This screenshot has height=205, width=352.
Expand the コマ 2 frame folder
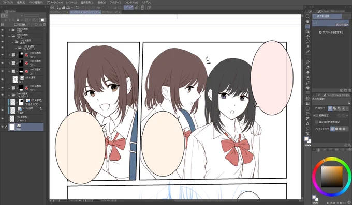10,55
